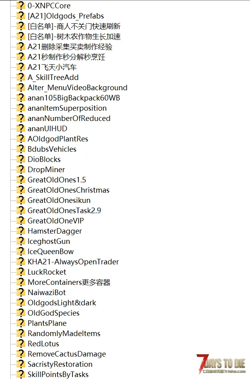Screen dimensions: 250x379
Task: Click the folder icon beside HamsterDagger
Action: point(21,231)
